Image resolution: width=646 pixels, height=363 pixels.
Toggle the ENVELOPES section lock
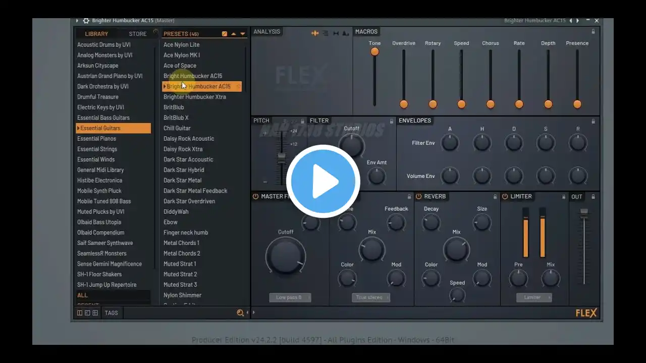pos(593,121)
